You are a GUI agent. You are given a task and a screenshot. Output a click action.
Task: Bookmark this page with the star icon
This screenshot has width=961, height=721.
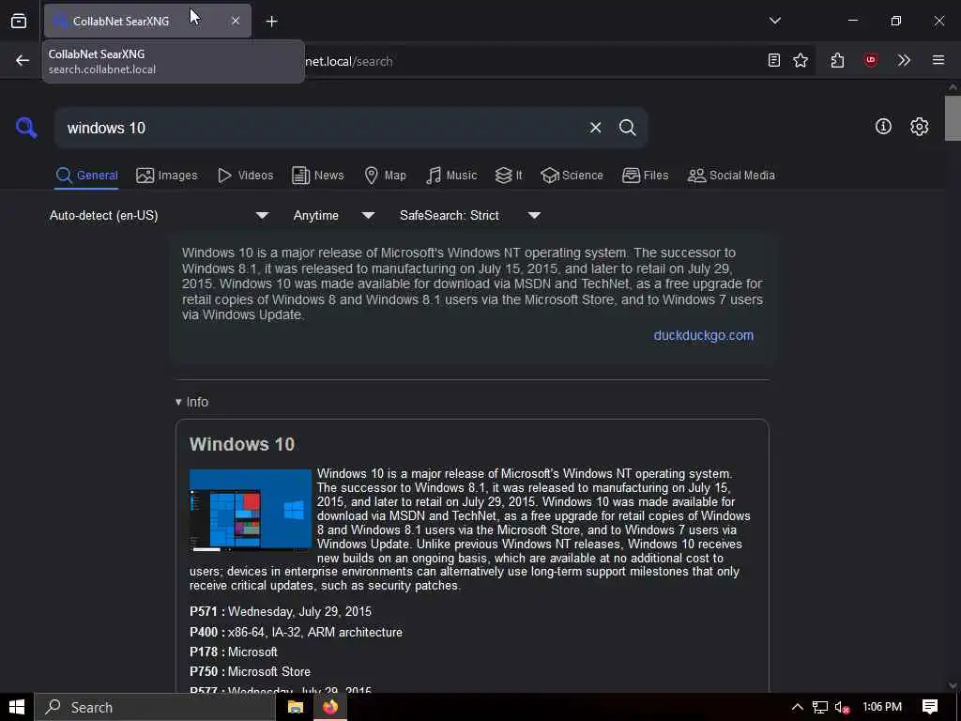(x=801, y=60)
